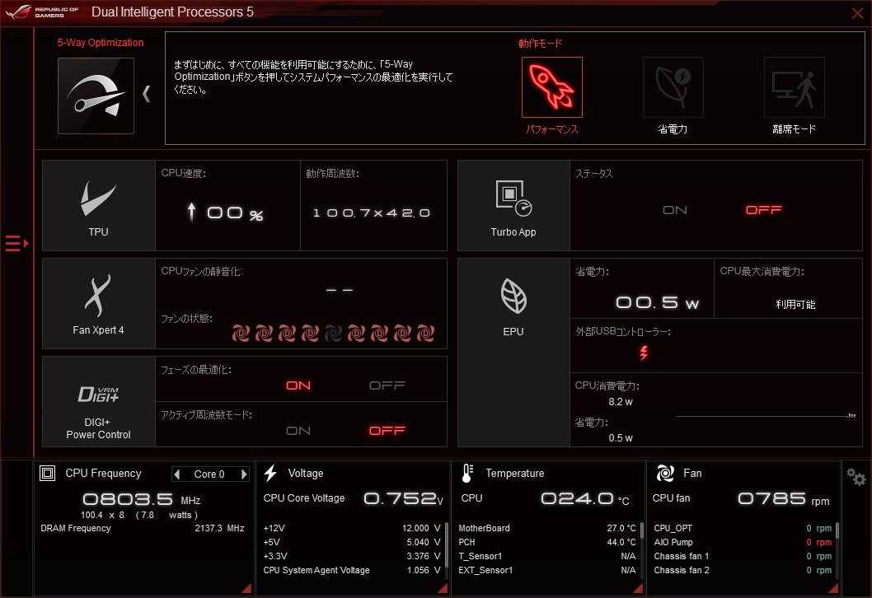This screenshot has width=872, height=598.
Task: Click the AIO Pump fan row
Action: tap(743, 542)
